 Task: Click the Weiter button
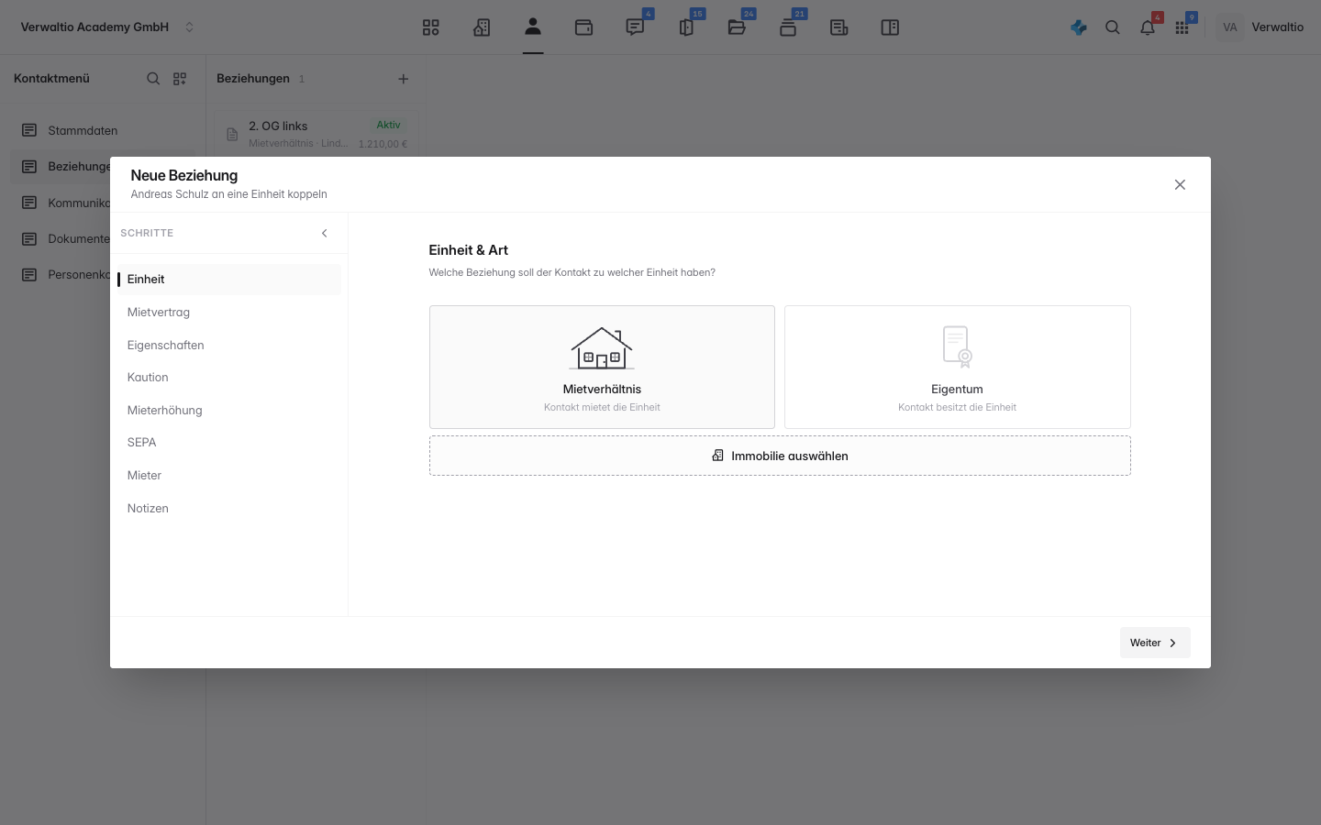1155,643
